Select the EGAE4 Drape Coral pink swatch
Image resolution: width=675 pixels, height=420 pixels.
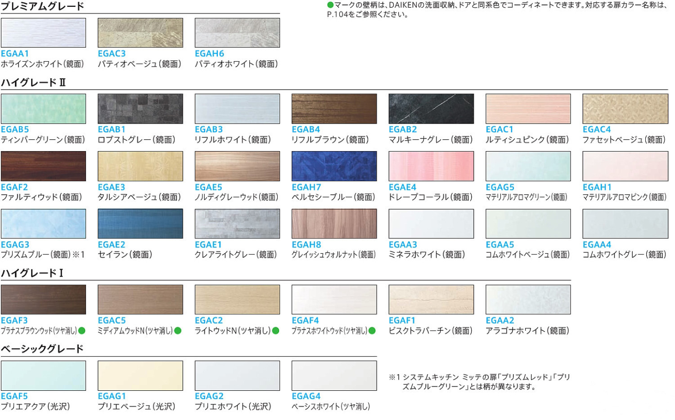(x=431, y=166)
